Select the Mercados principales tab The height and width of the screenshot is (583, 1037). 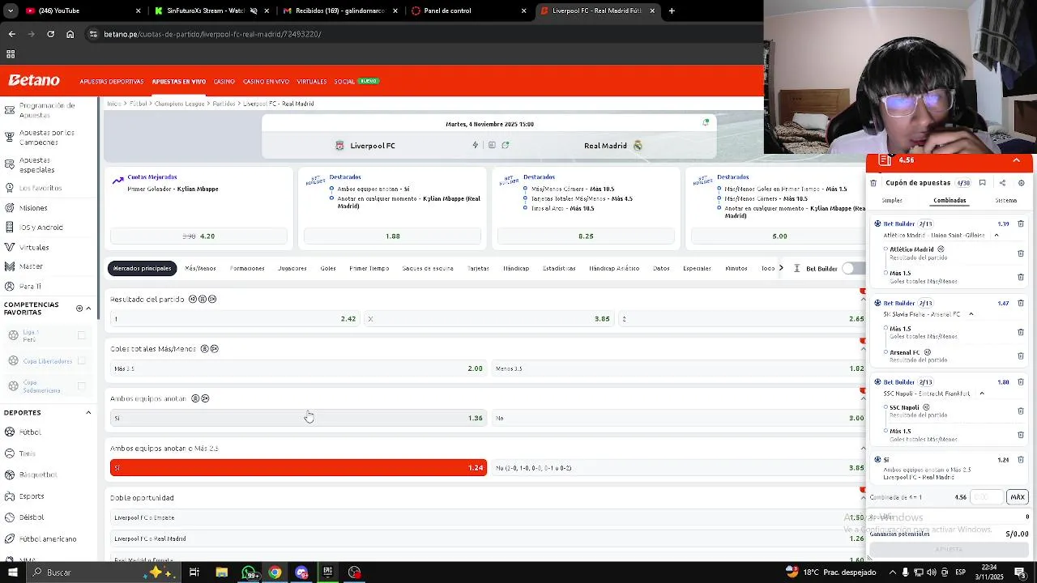tap(143, 268)
